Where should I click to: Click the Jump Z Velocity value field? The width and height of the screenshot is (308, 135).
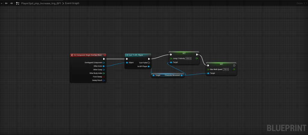point(189,58)
